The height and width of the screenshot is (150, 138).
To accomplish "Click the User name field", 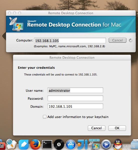I will (x=75, y=90).
